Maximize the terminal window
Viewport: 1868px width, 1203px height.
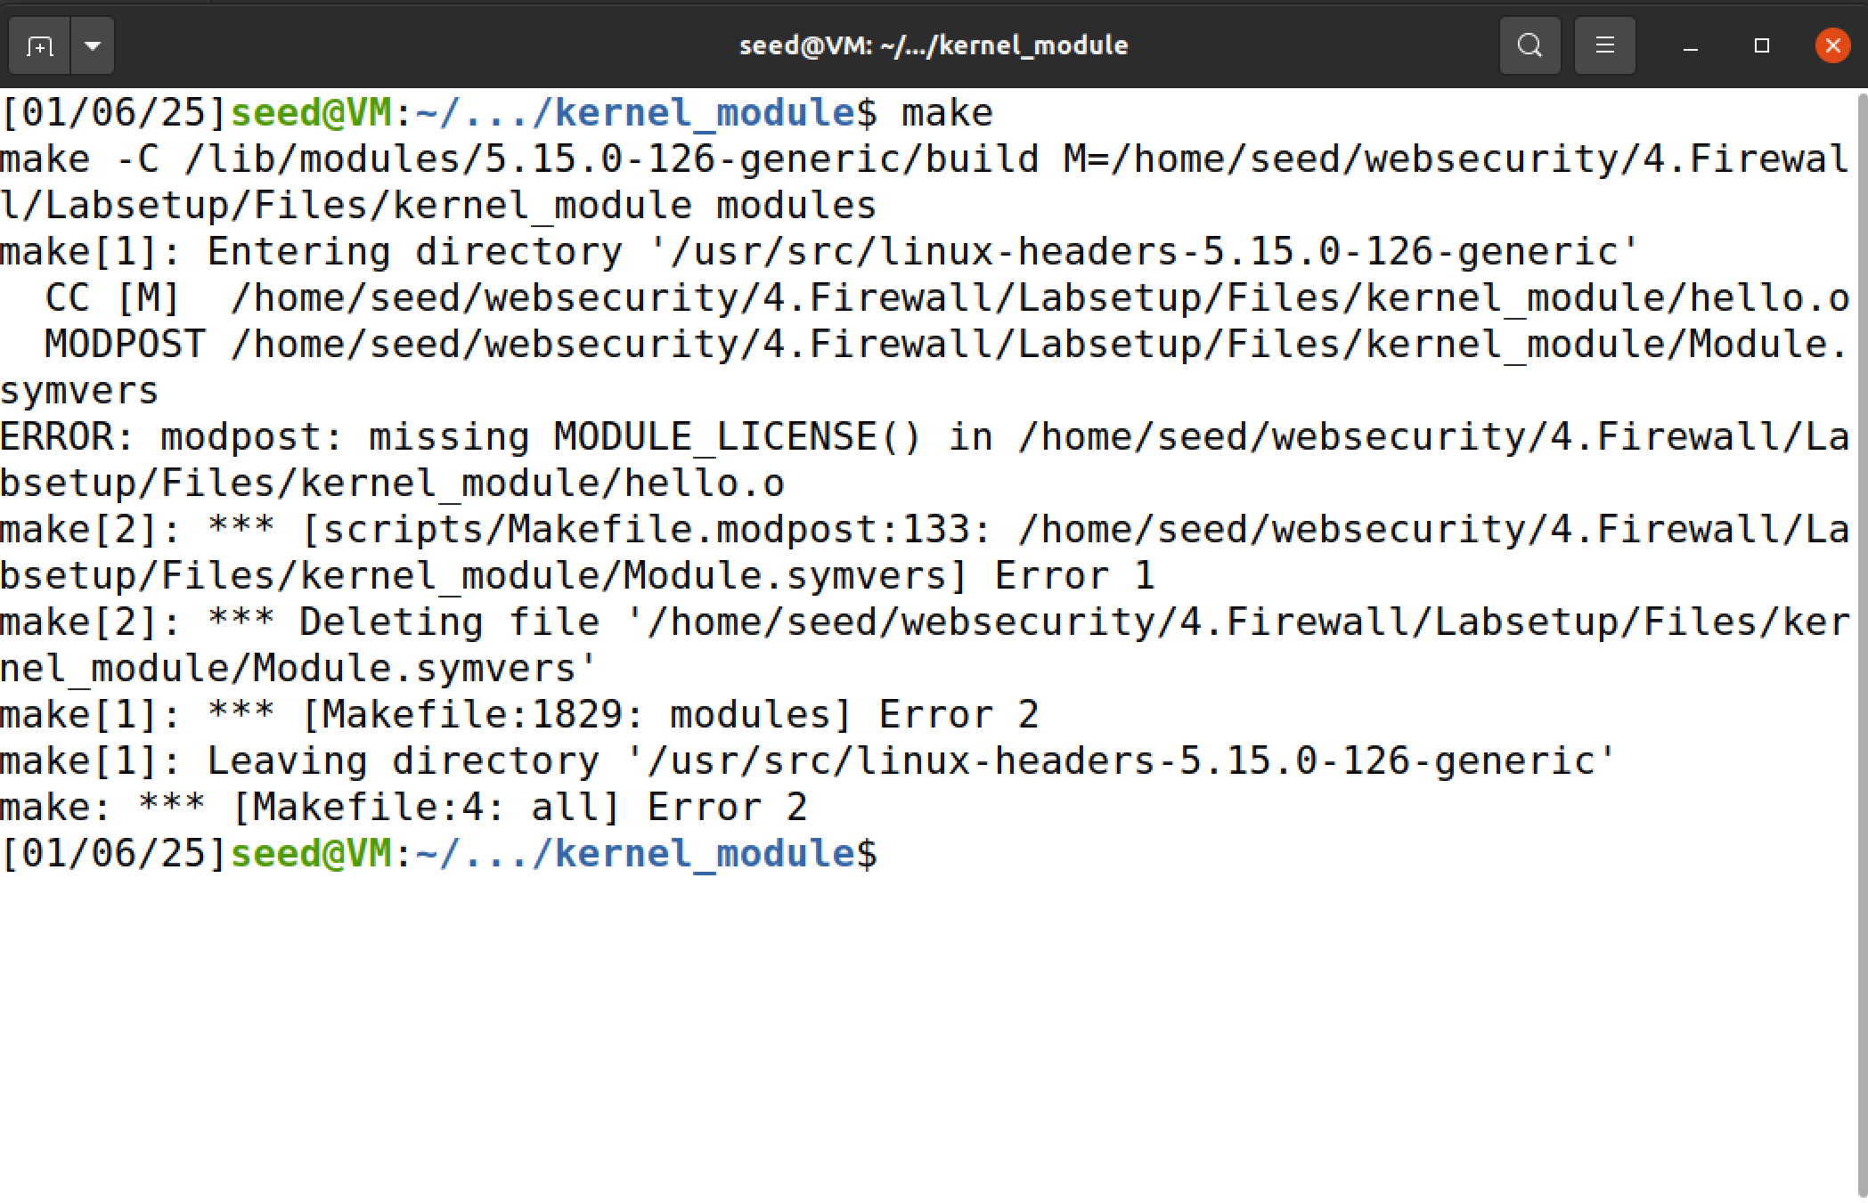1761,45
